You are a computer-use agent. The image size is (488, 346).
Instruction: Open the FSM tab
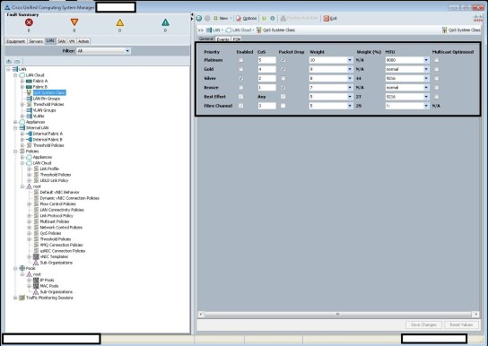tap(237, 39)
